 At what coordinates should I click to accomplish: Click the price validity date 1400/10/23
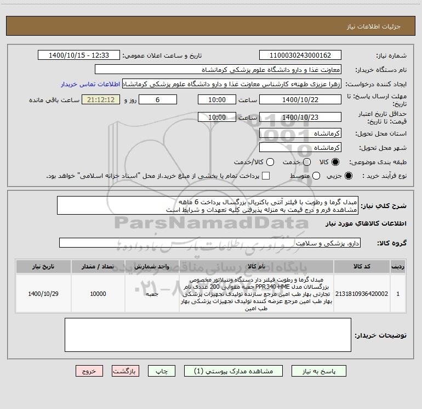300,117
